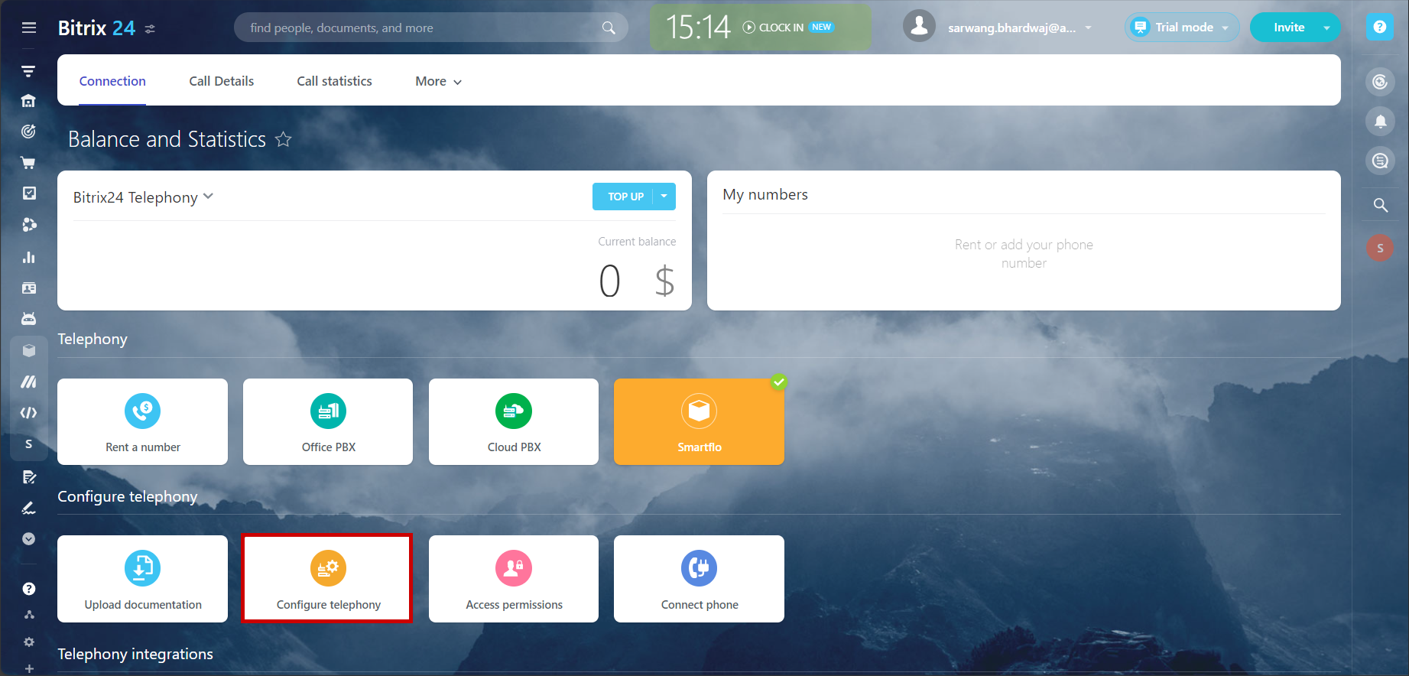Expand sidebar with circled down arrow

click(28, 539)
